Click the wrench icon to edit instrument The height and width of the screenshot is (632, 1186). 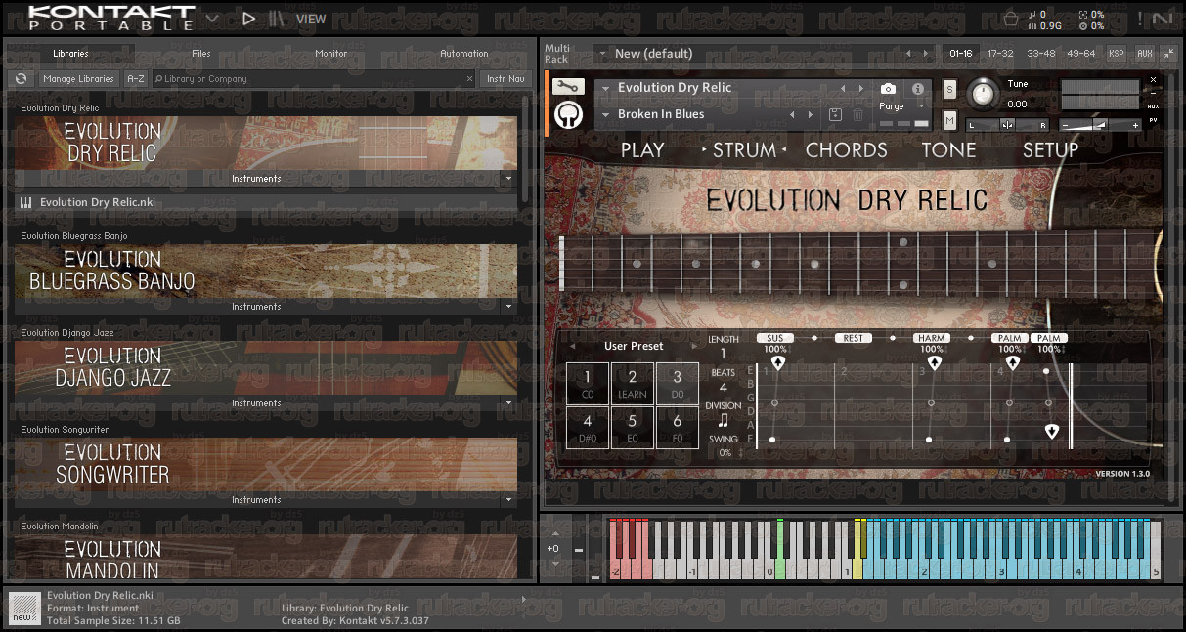click(568, 87)
